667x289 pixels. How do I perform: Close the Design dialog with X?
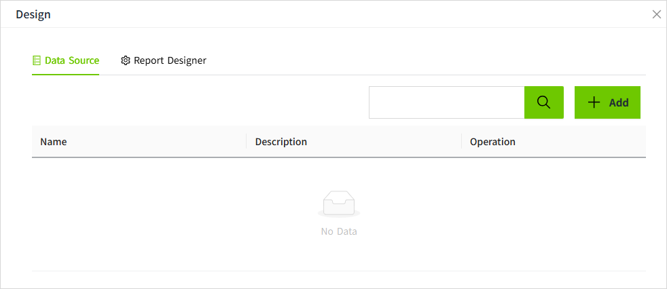(x=656, y=14)
